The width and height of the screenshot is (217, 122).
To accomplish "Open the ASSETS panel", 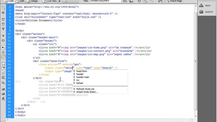I will (206, 12).
